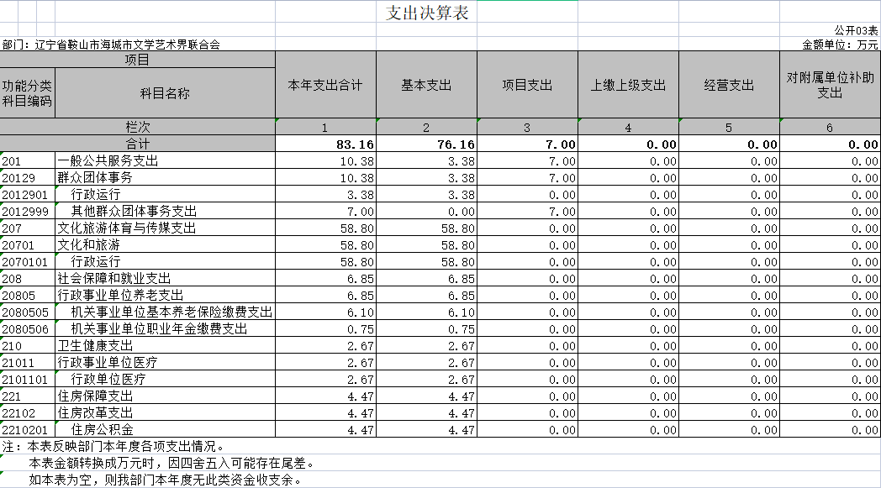Select the 文化旅游体育与传媒支出 cell
881x488 pixels.
pos(165,228)
